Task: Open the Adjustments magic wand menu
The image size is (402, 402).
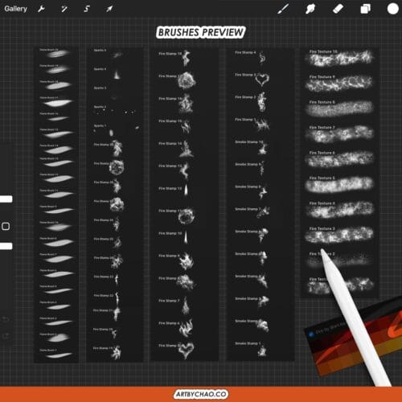Action: click(64, 9)
